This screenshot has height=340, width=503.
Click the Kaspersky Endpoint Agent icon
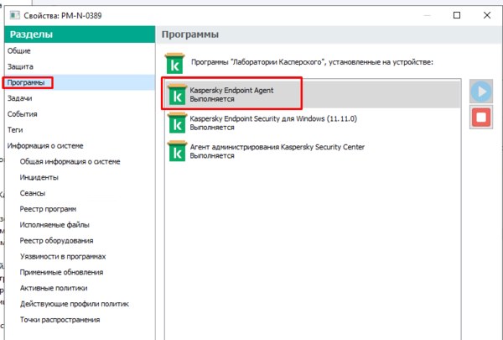click(x=177, y=94)
